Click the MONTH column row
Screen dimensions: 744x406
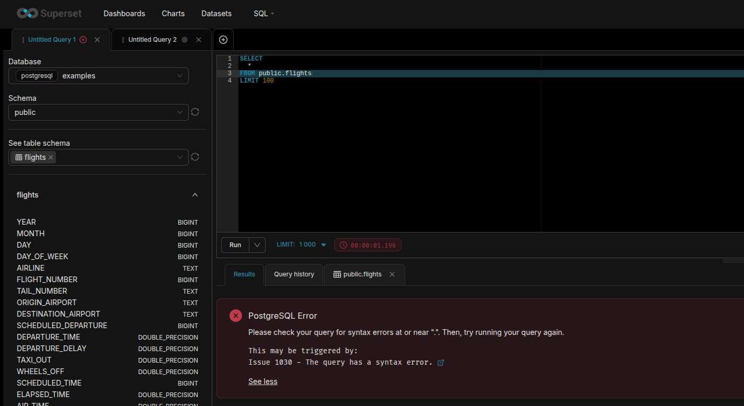click(x=107, y=234)
